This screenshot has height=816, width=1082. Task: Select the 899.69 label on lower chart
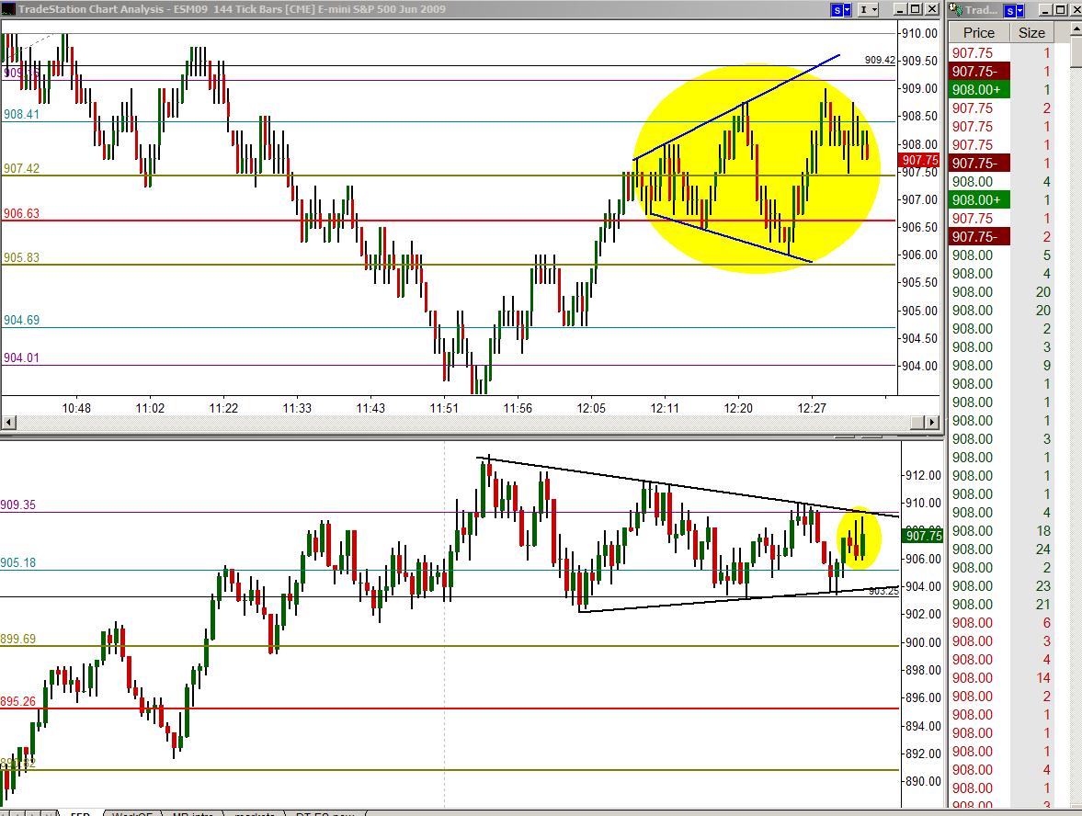tap(18, 639)
